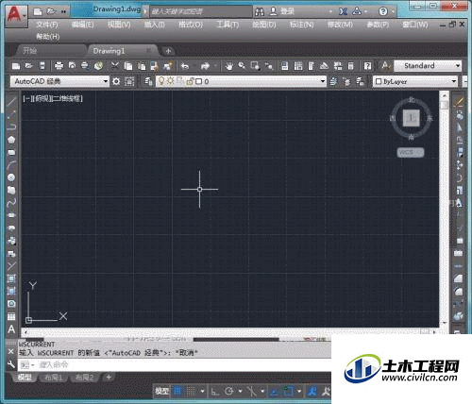The width and height of the screenshot is (472, 404).
Task: Click the Undo arrow icon
Action: click(185, 66)
